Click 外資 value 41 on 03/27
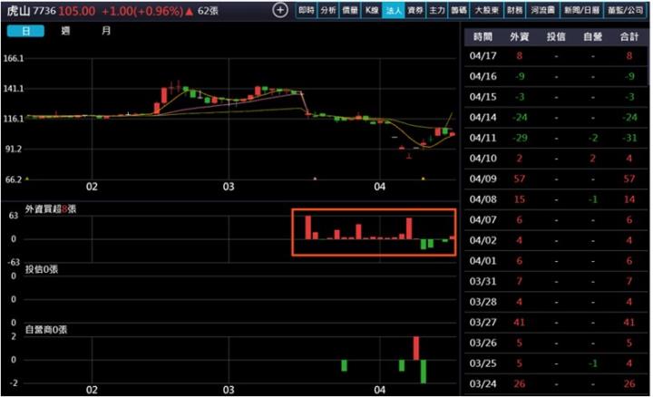This screenshot has width=653, height=397. [520, 323]
